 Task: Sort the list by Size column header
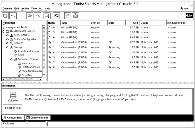point(133,23)
